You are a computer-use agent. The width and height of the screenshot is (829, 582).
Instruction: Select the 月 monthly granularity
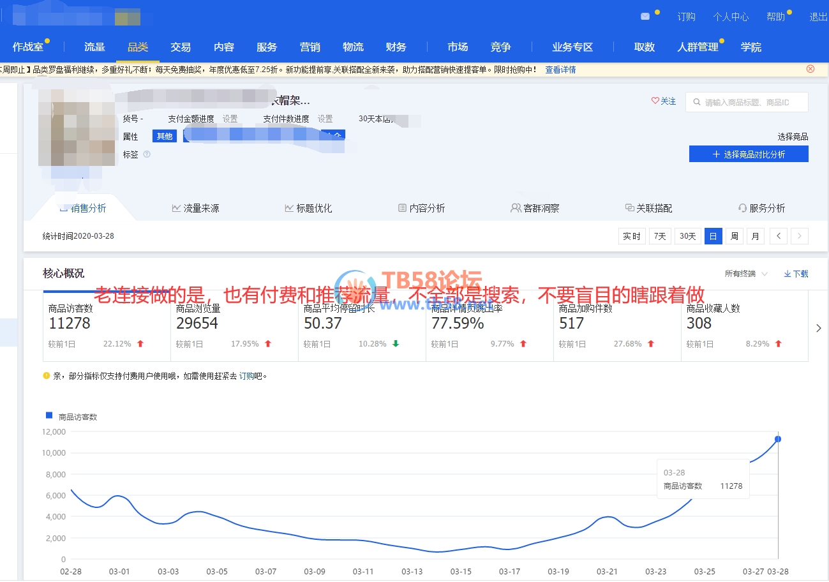click(x=755, y=236)
